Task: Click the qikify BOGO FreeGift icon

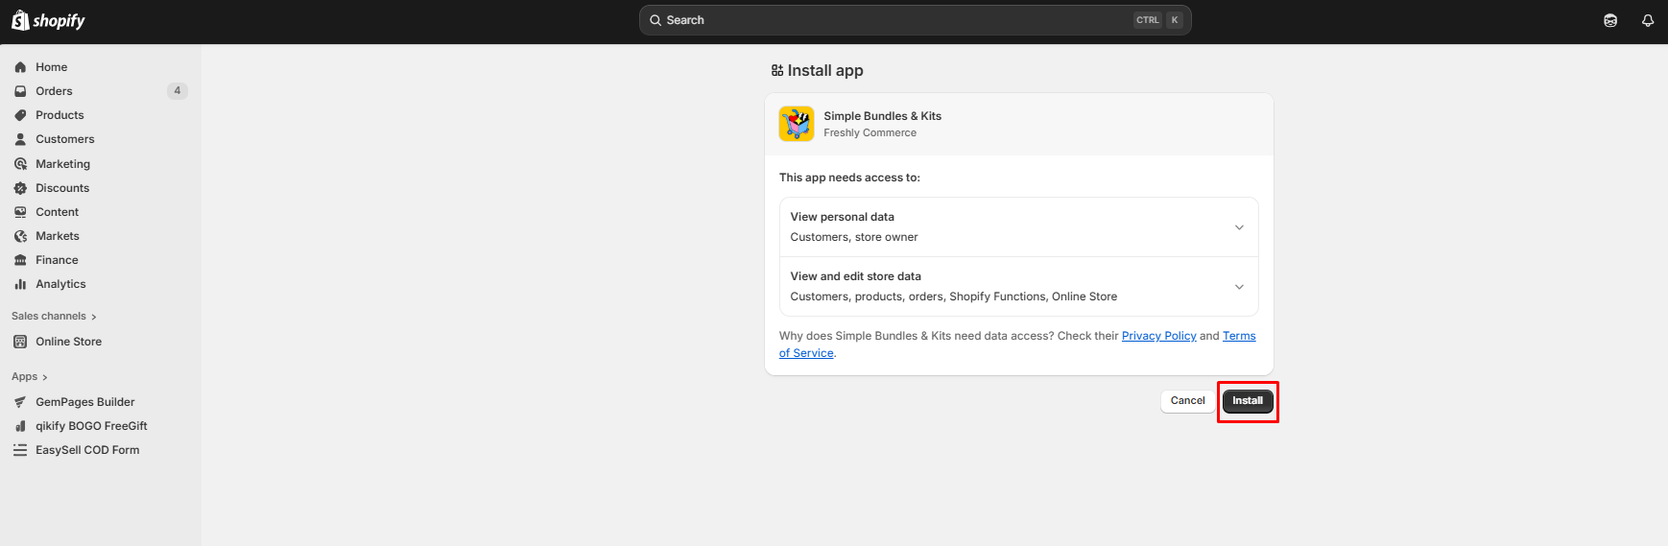Action: [20, 426]
